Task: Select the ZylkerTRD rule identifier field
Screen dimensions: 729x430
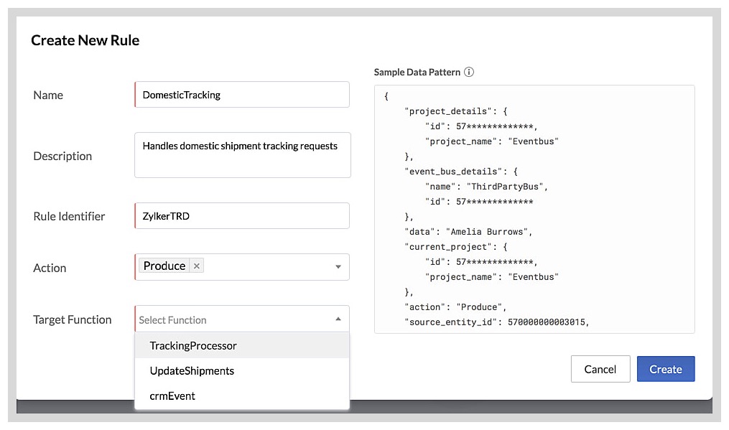Action: [242, 215]
